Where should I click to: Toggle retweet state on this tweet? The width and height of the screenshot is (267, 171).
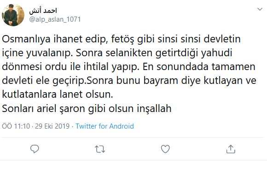click(100, 149)
